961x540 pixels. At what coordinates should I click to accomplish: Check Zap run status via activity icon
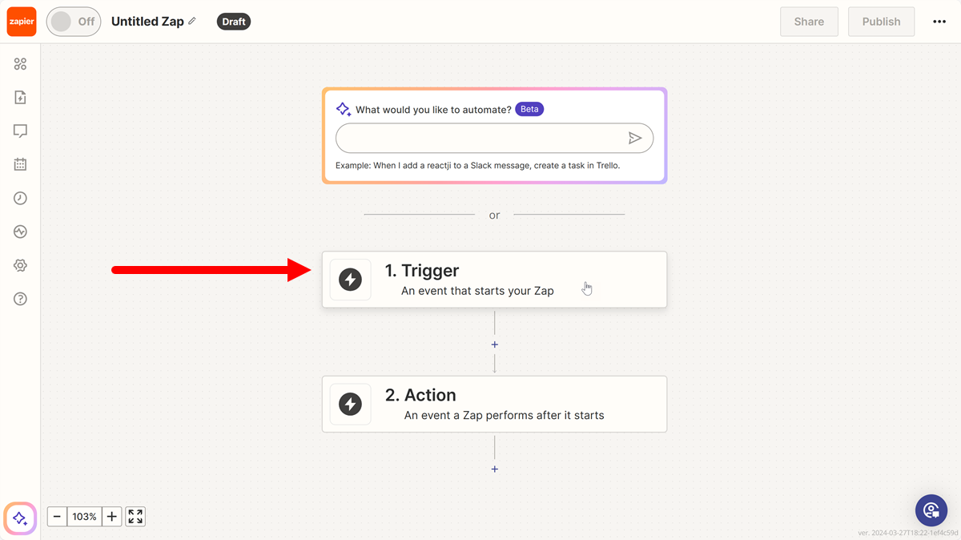point(21,232)
